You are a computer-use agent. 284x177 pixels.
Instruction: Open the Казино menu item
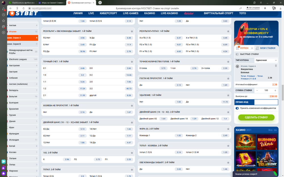point(149,13)
